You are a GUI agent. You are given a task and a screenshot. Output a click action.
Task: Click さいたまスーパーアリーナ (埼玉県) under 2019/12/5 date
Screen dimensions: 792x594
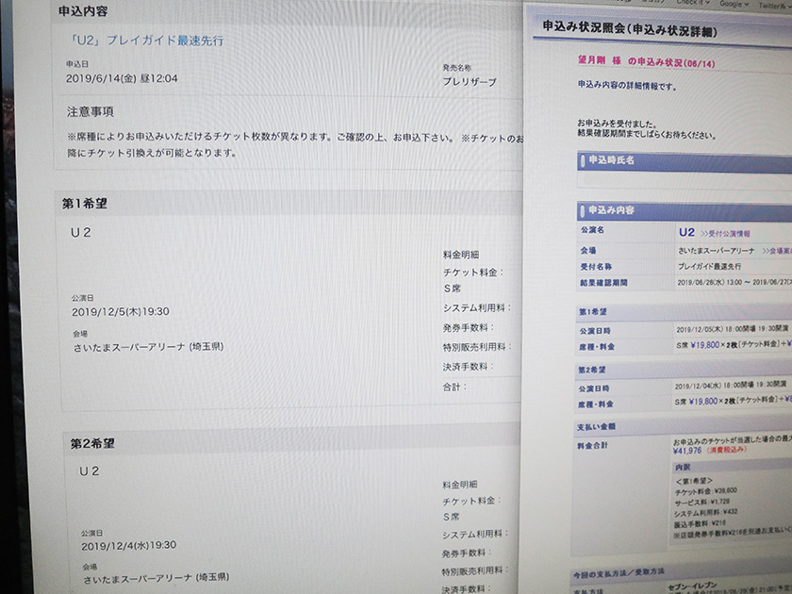[x=149, y=347]
